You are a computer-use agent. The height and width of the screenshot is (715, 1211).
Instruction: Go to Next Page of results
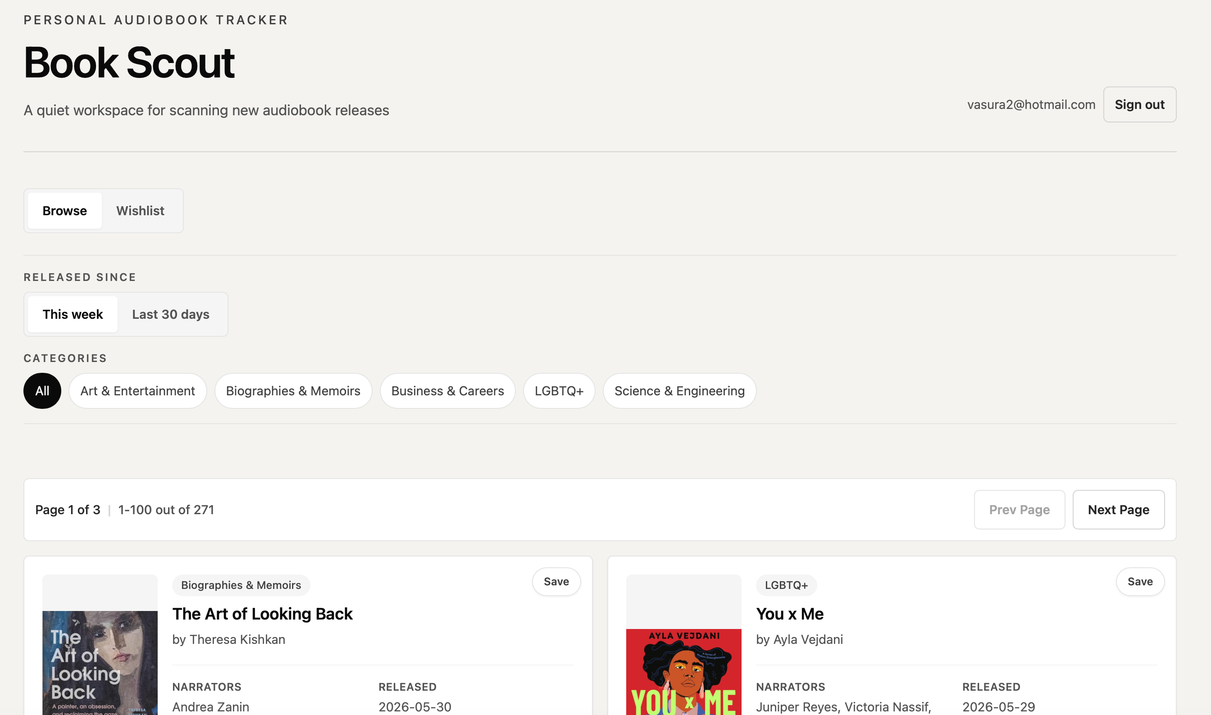(x=1119, y=510)
